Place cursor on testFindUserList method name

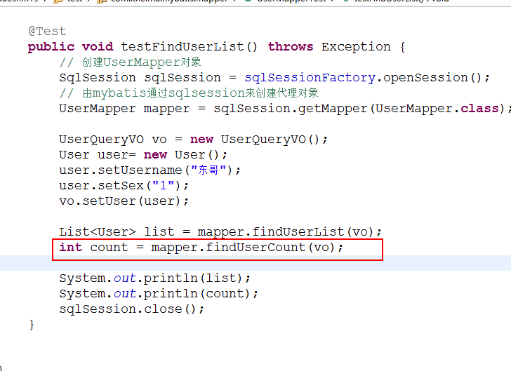coord(182,47)
